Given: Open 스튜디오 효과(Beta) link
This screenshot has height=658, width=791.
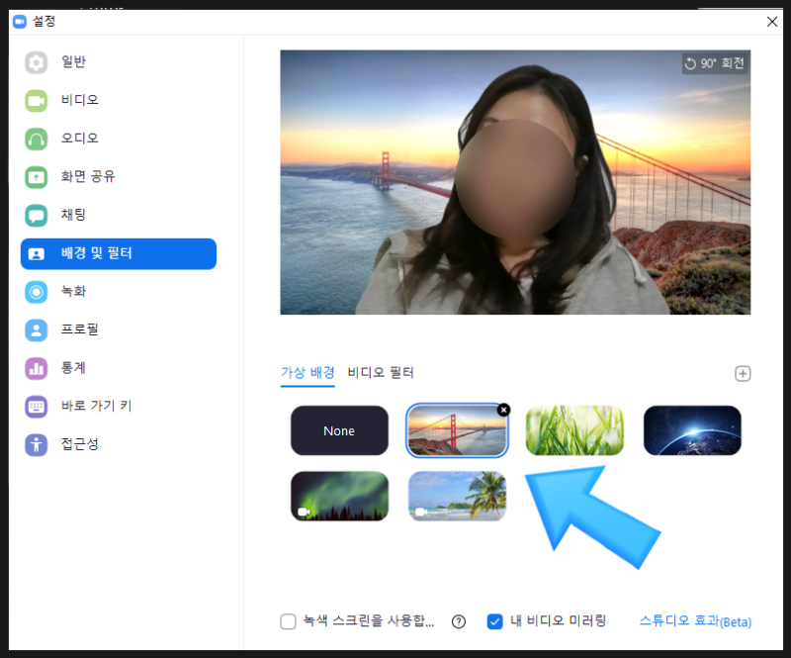Looking at the screenshot, I should (695, 621).
